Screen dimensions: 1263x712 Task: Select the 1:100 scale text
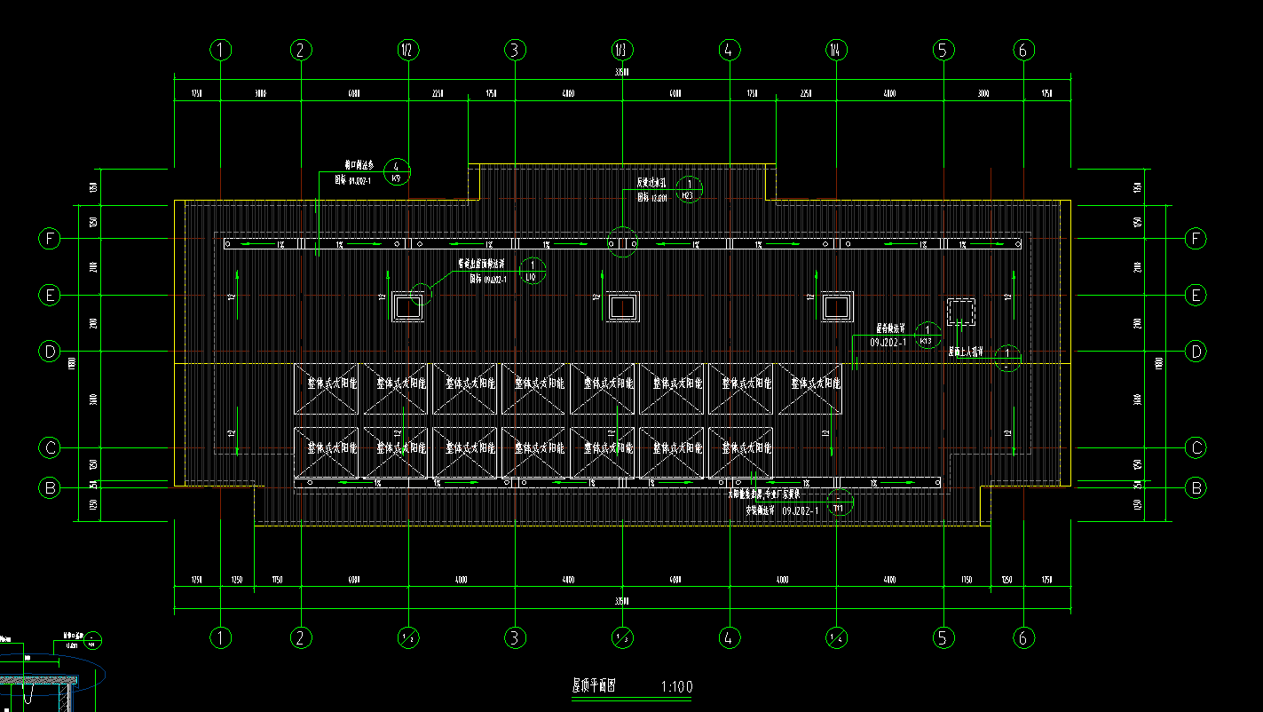(676, 686)
